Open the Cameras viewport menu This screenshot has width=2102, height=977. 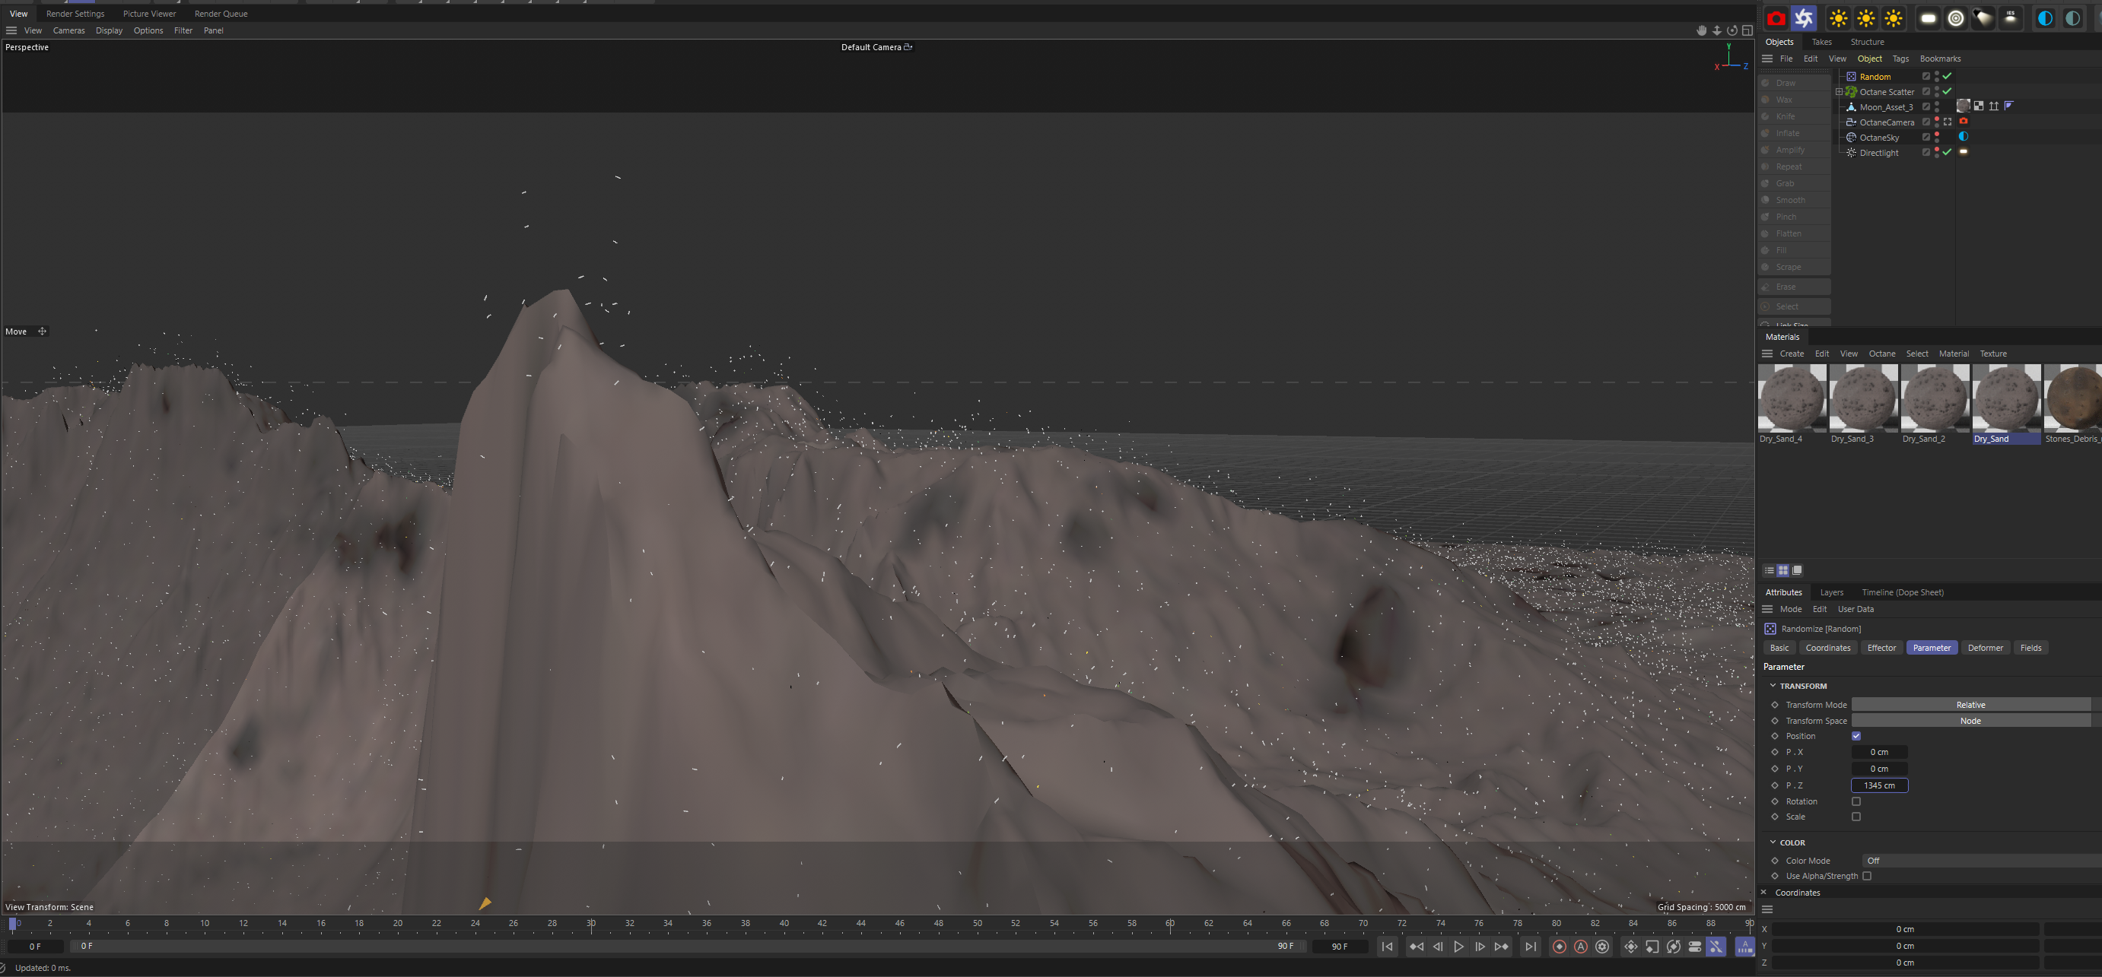coord(68,31)
